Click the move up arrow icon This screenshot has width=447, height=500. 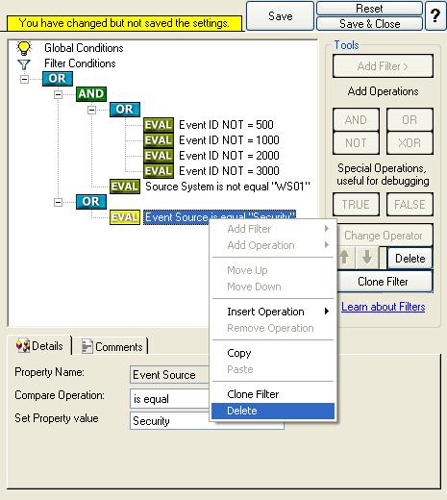point(345,258)
